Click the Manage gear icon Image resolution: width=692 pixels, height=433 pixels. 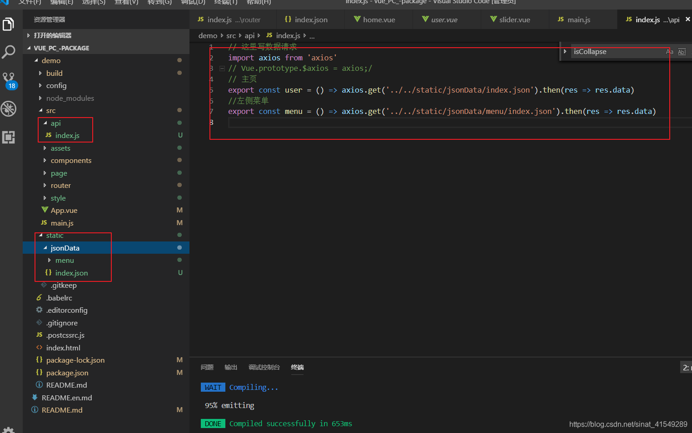(9, 430)
